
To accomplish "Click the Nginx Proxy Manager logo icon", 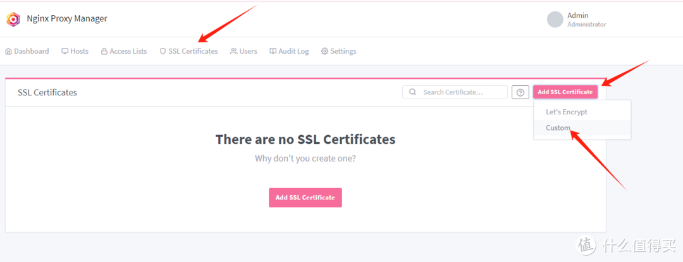I will coord(13,19).
